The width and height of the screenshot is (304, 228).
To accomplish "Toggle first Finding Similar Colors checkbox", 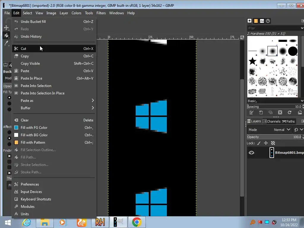I will (9, 156).
